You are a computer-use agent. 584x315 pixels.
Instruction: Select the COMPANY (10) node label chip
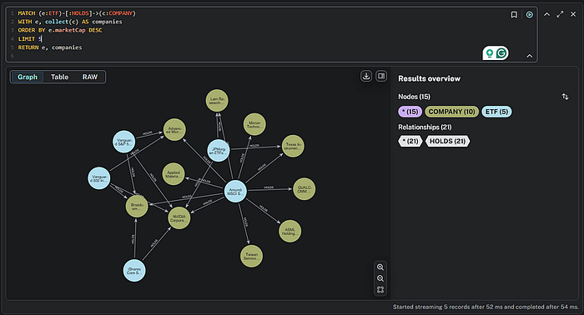[451, 112]
